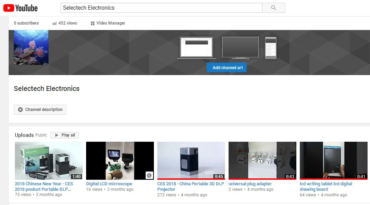
Task: Click the search field with Selectech Electronics
Action: pyautogui.click(x=161, y=8)
